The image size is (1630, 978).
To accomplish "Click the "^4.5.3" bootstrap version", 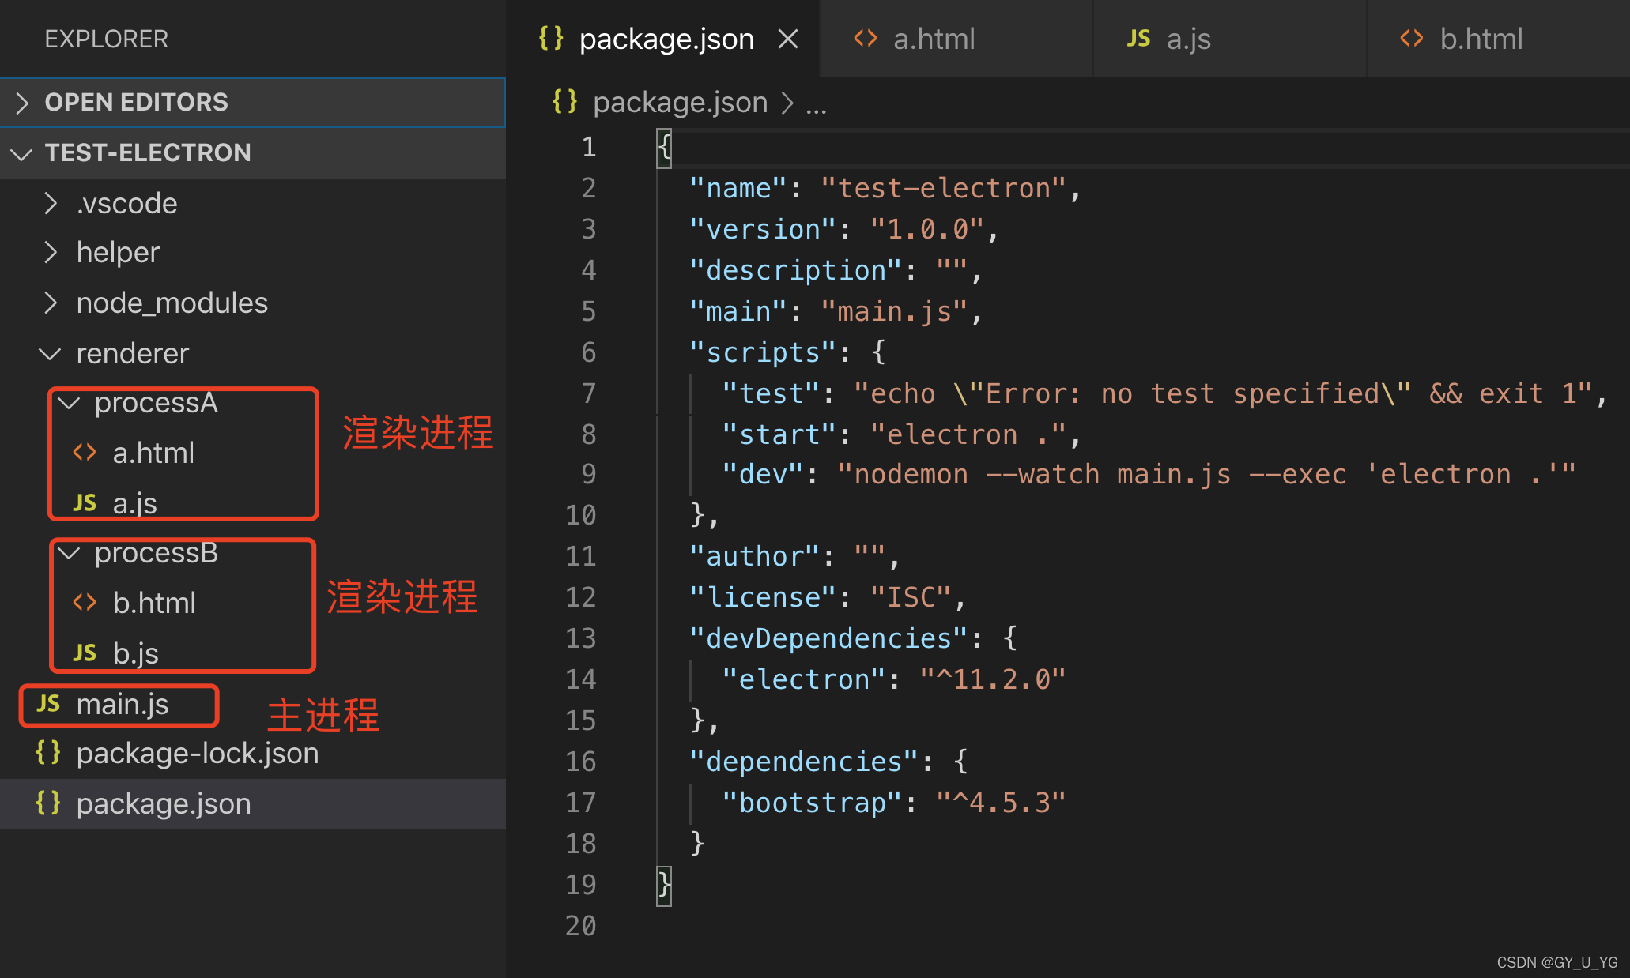I will click(1002, 803).
